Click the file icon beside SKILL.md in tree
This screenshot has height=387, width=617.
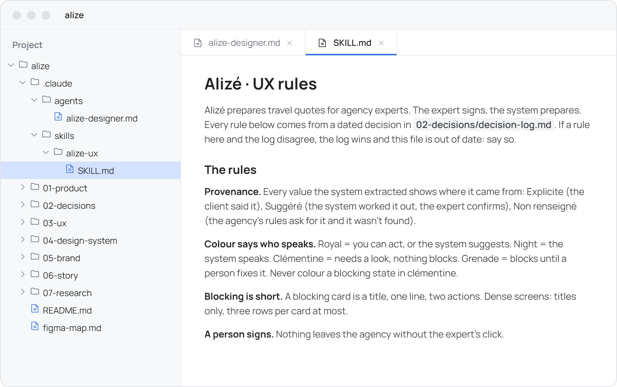point(70,169)
